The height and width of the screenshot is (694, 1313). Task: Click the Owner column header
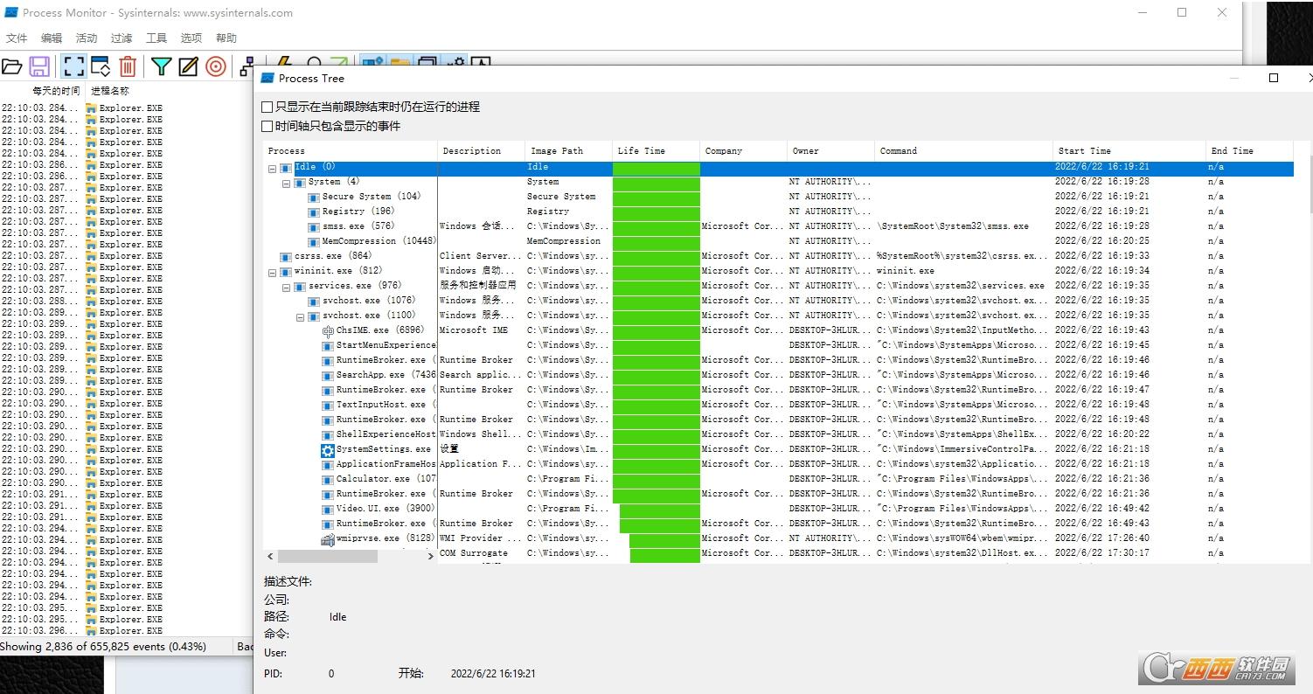click(830, 151)
